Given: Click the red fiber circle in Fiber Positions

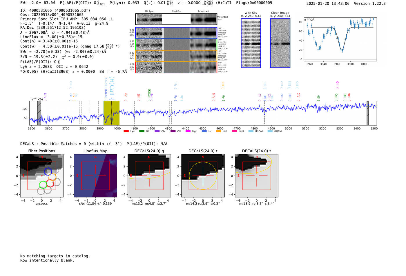Looking at the screenshot, I should pos(50,183).
